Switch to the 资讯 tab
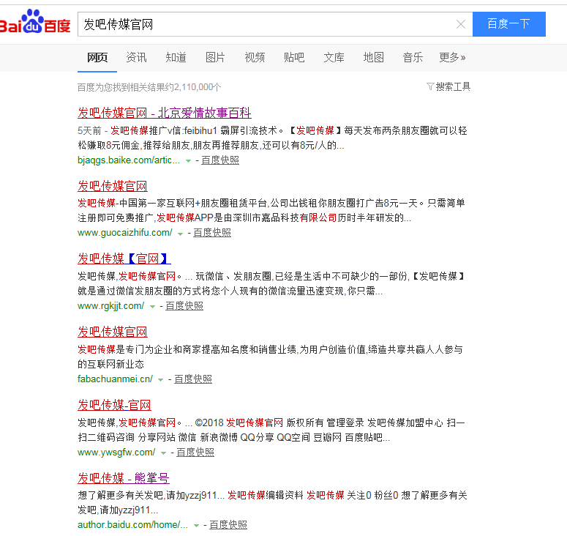Screen dimensions: 567x536 [x=136, y=58]
